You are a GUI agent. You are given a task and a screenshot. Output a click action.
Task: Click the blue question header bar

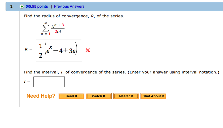click(114, 7)
